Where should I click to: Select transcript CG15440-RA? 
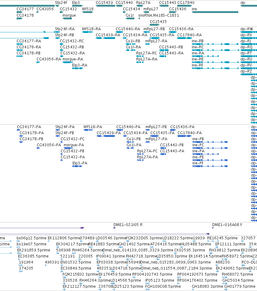(x=128, y=29)
